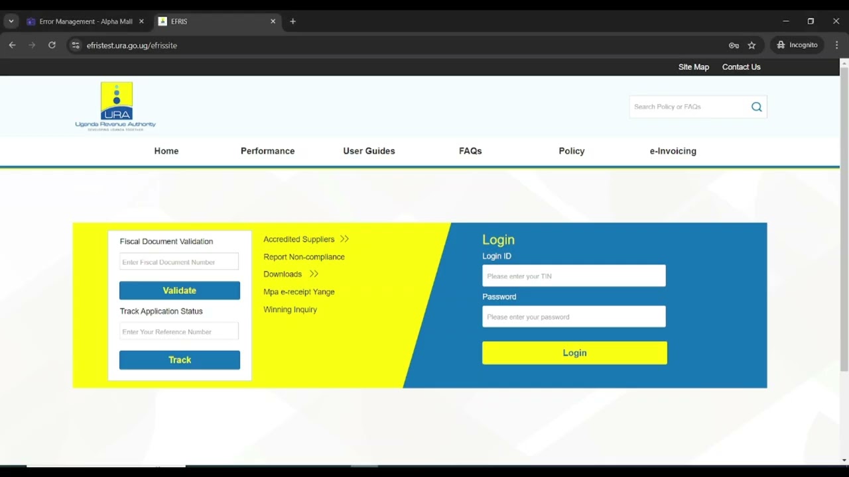Open the Performance menu
Viewport: 849px width, 477px height.
pyautogui.click(x=267, y=151)
